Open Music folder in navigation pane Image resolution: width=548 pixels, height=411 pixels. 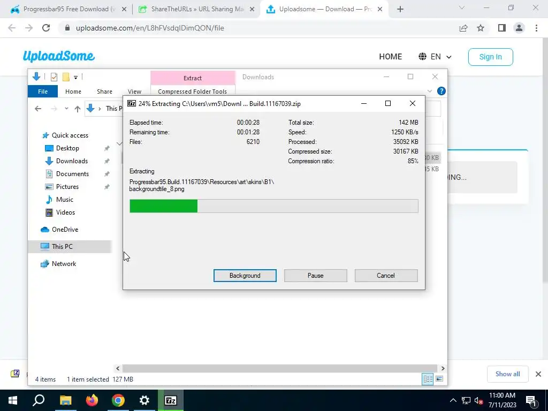coord(65,200)
